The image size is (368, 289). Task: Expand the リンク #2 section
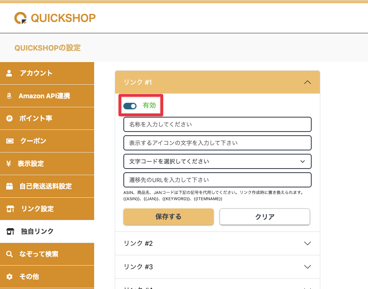click(217, 243)
